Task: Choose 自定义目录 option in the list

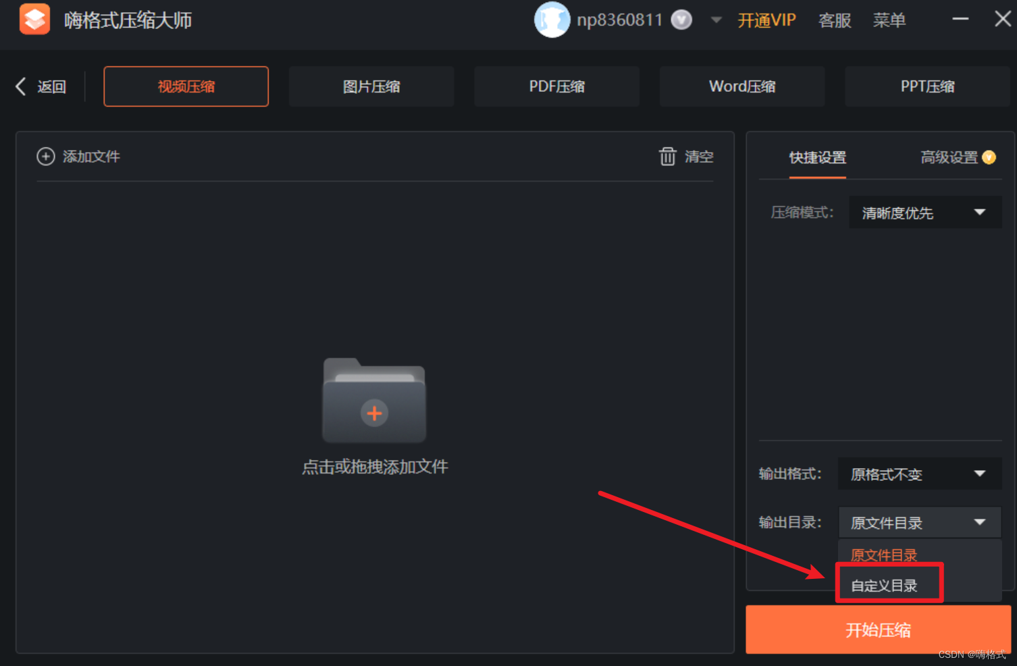Action: 885,586
